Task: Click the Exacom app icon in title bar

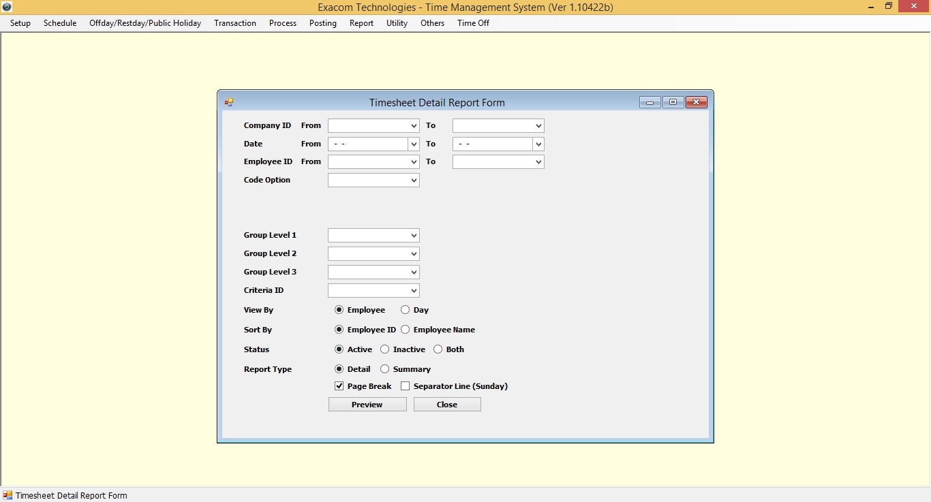Action: 7,7
